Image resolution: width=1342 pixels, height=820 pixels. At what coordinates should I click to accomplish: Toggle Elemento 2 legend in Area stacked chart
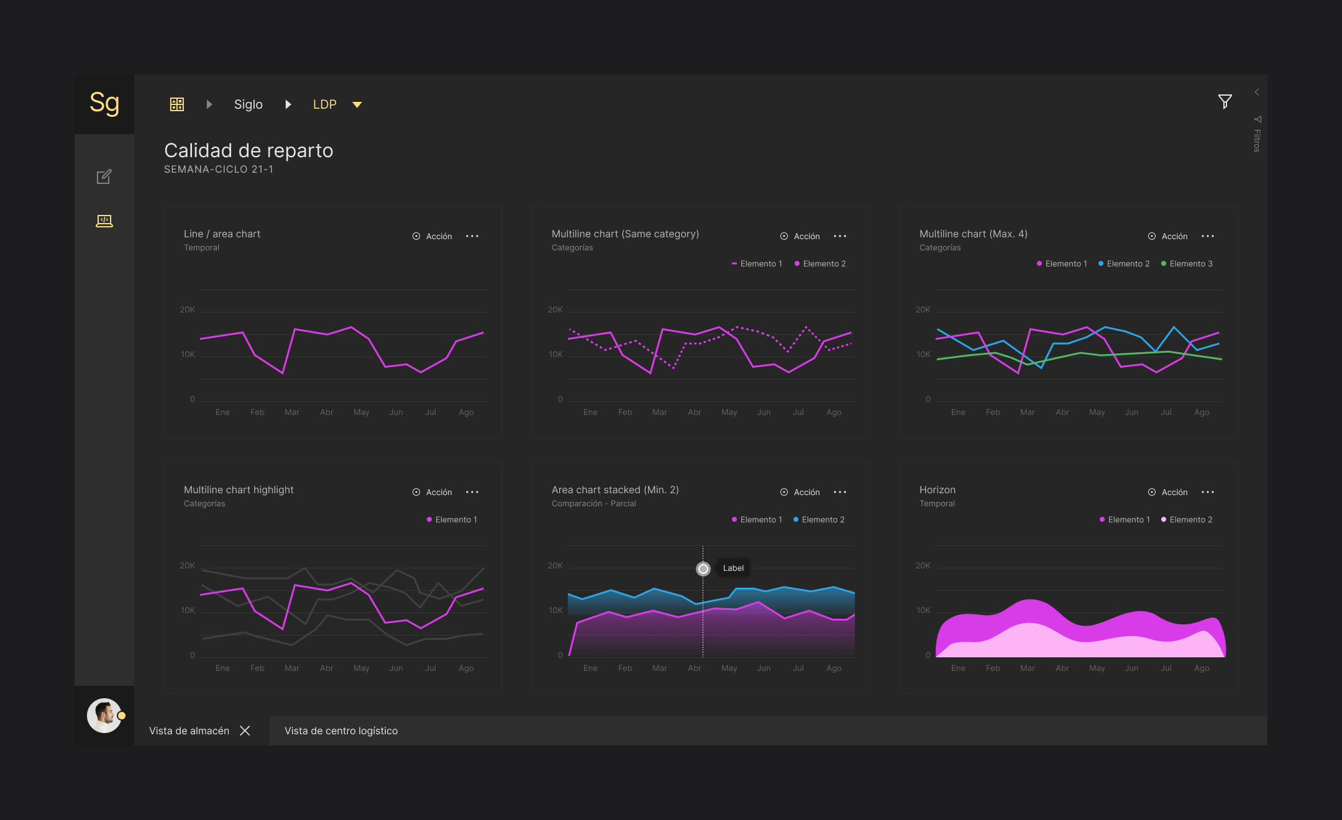(819, 519)
